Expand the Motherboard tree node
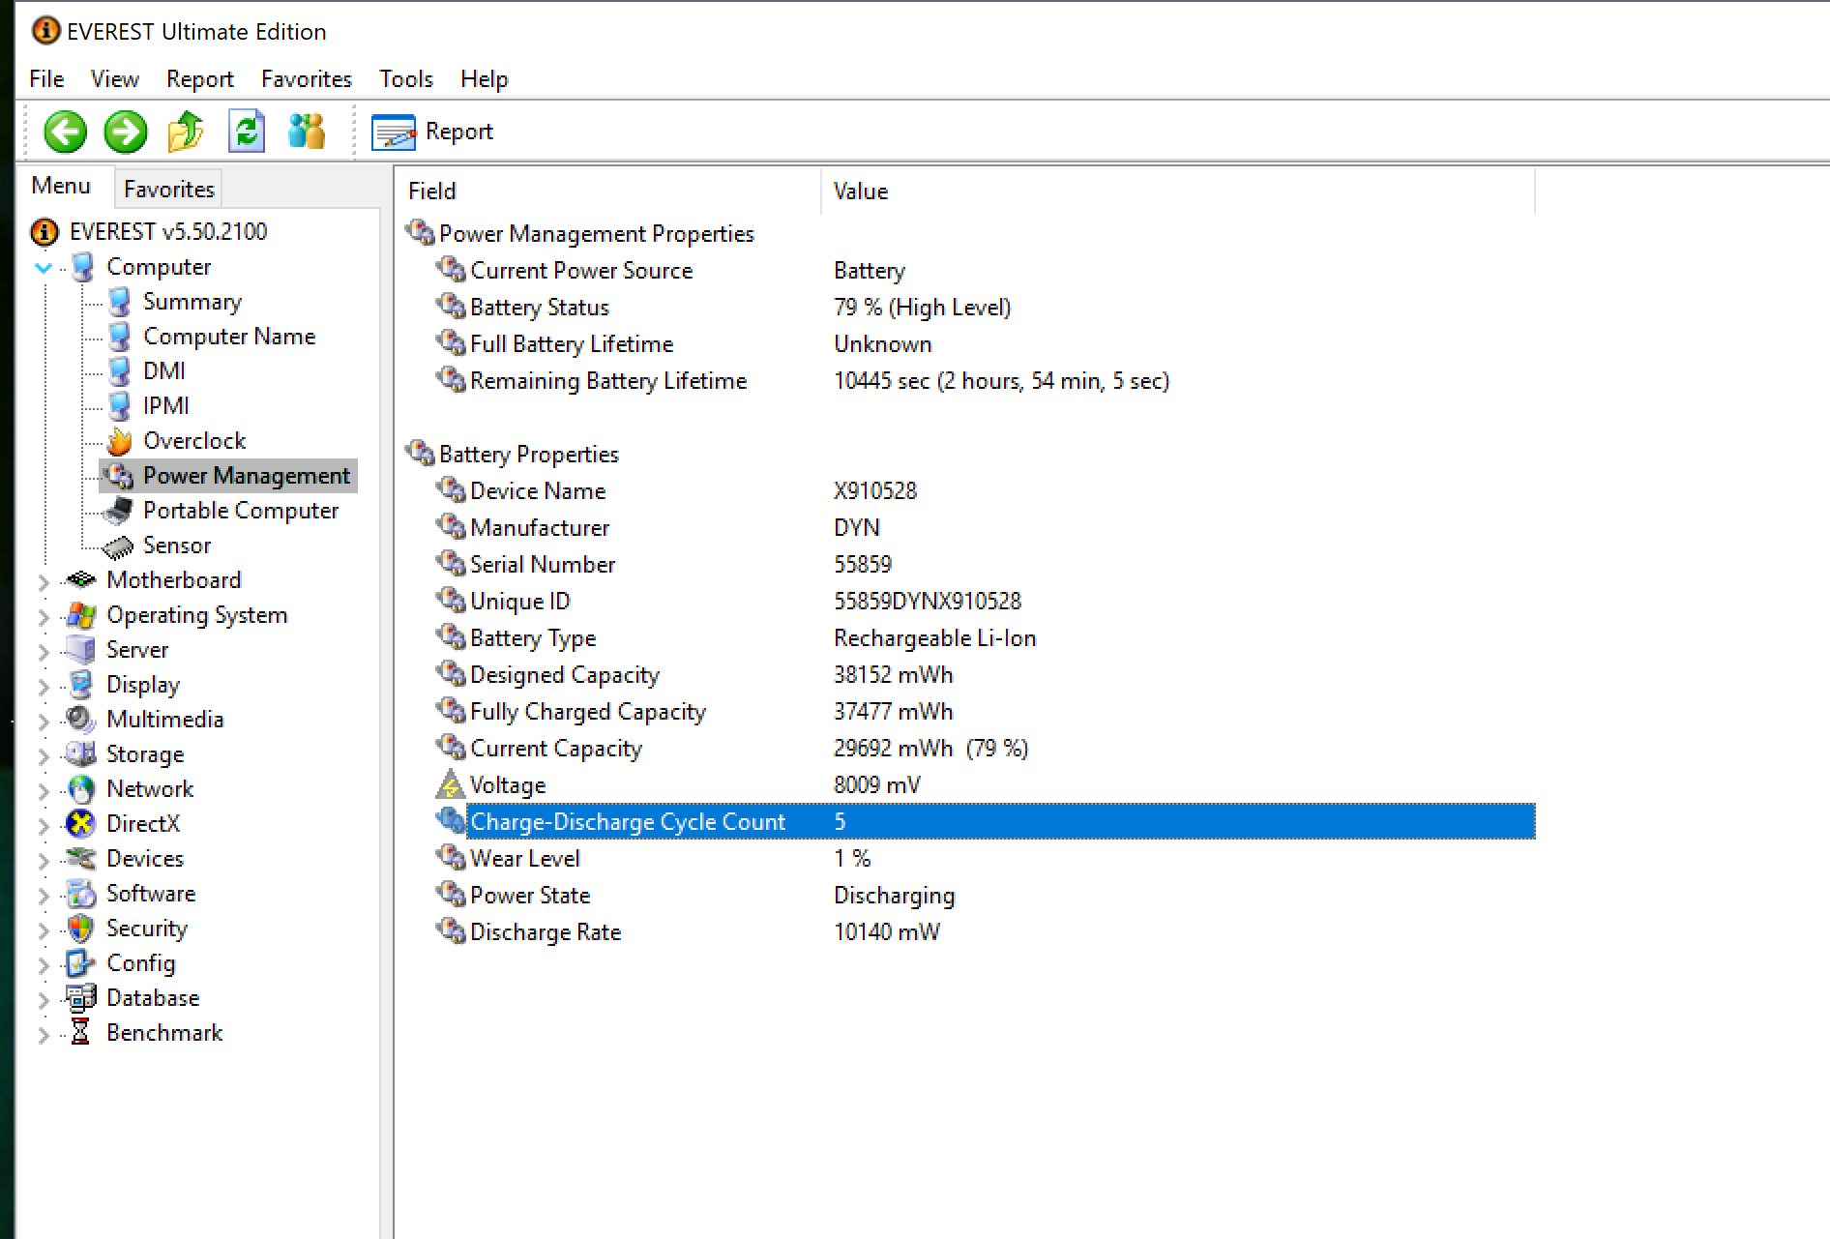Viewport: 1830px width, 1239px height. click(x=44, y=581)
